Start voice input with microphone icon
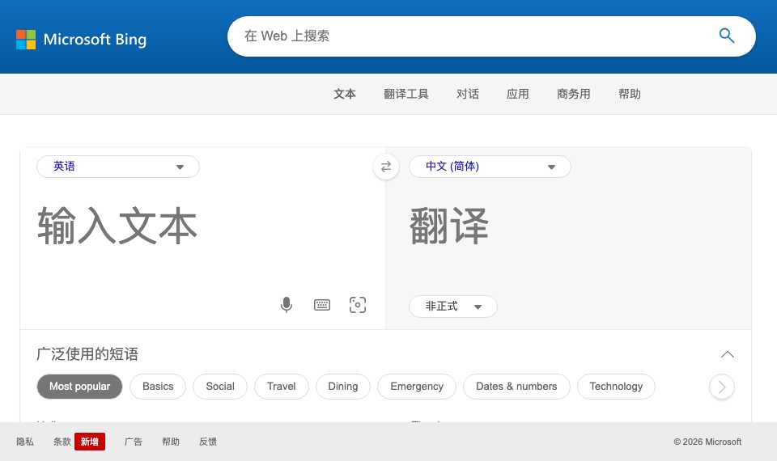 click(x=287, y=305)
